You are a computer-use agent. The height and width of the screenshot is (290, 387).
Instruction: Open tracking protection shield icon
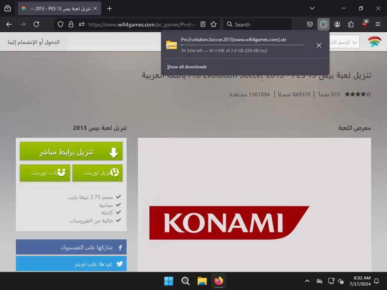60,24
